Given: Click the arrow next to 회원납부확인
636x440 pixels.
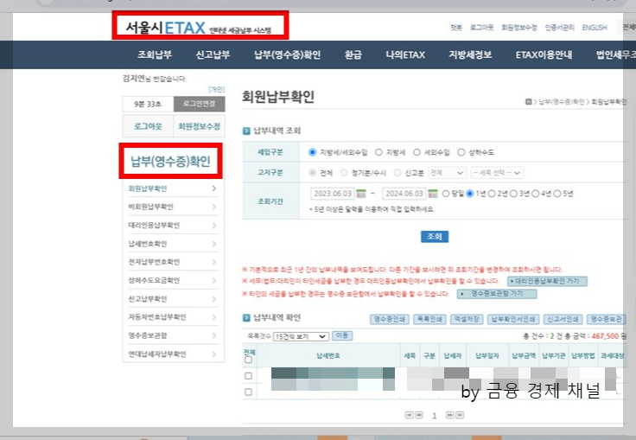Looking at the screenshot, I should 213,188.
